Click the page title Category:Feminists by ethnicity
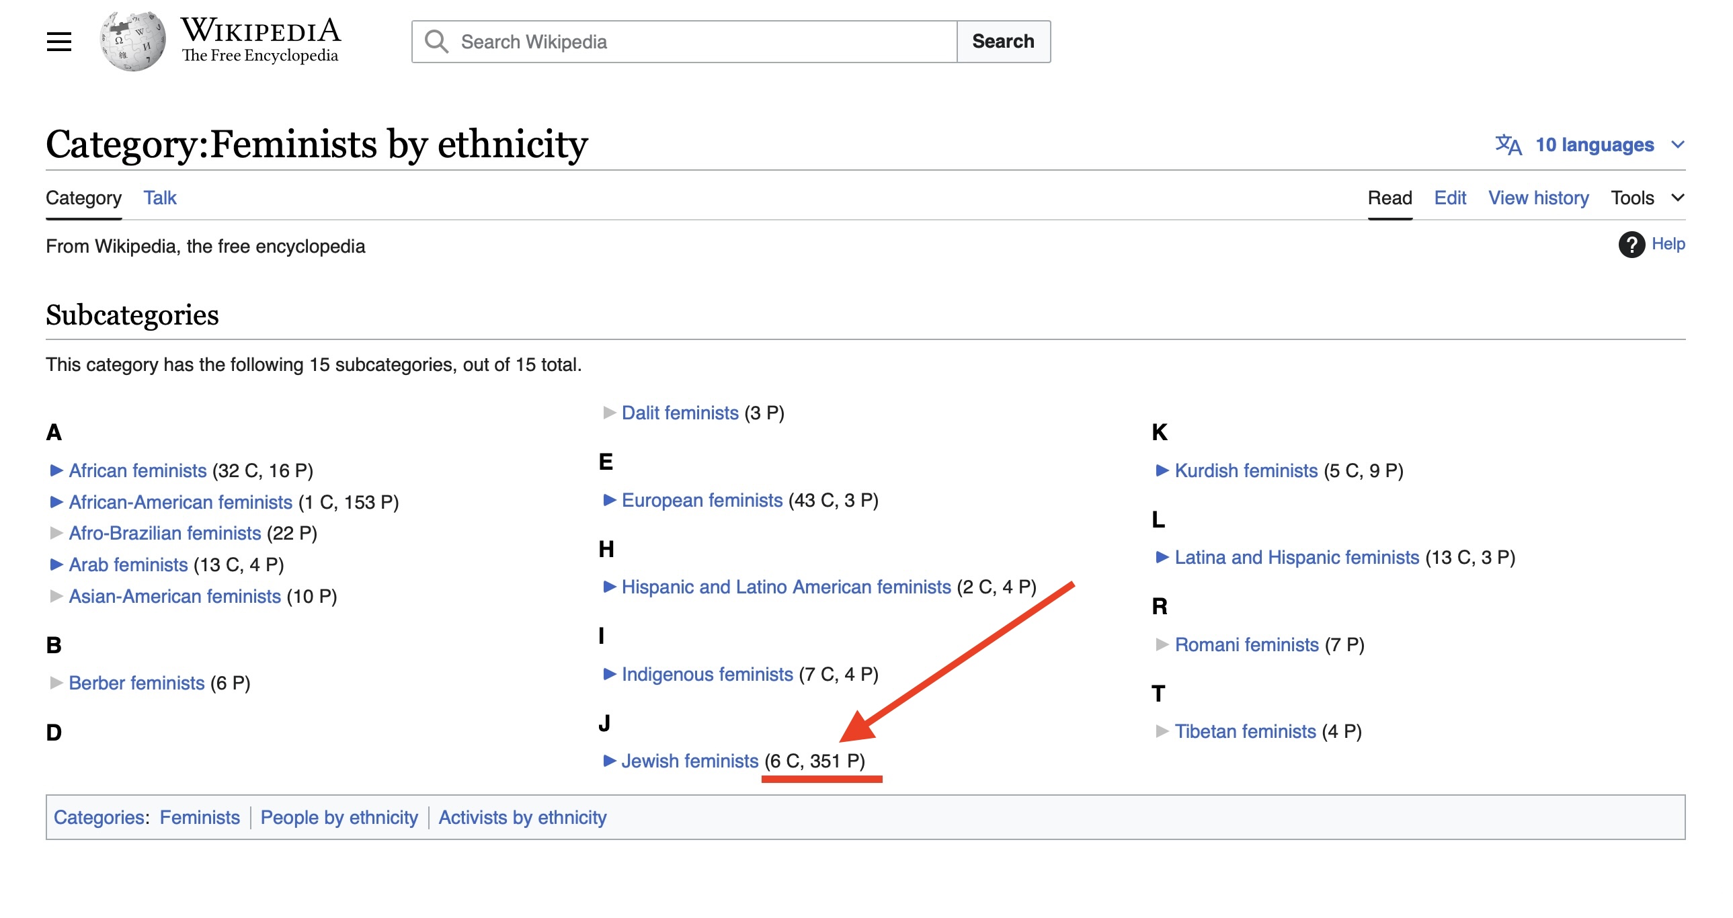This screenshot has height=918, width=1733. point(317,144)
